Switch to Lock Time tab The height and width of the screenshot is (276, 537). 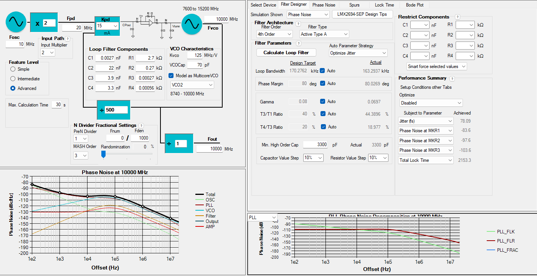click(384, 5)
